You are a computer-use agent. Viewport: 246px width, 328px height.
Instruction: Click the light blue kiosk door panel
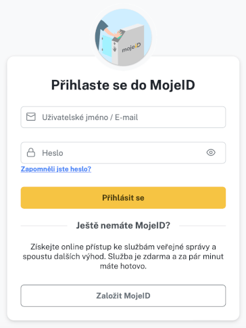(107, 45)
